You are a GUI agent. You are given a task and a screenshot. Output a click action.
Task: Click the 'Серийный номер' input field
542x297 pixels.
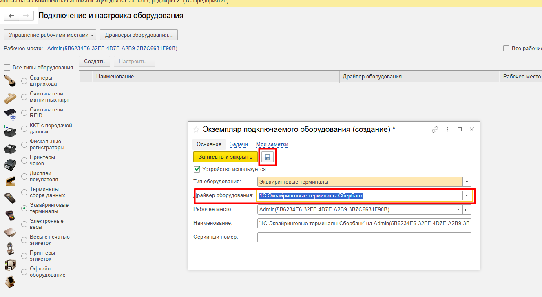coord(364,237)
